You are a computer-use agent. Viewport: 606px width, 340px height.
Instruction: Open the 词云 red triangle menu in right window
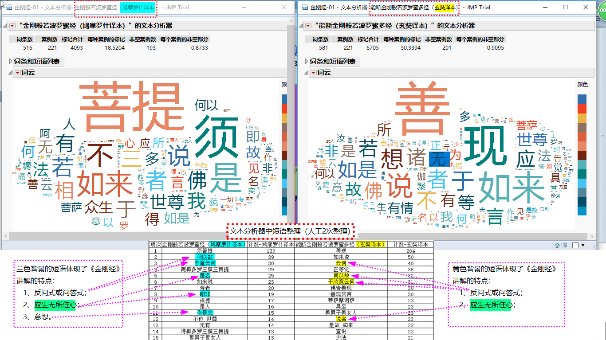coord(313,73)
